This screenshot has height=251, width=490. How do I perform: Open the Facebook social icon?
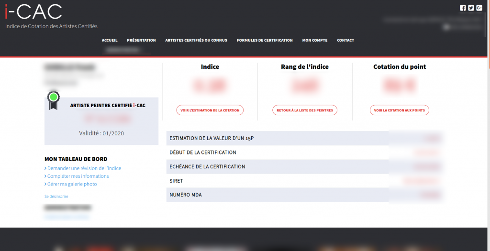[x=463, y=8]
